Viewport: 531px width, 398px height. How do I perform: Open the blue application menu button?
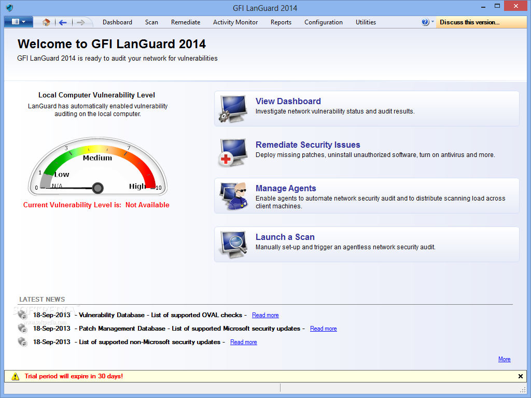(19, 22)
